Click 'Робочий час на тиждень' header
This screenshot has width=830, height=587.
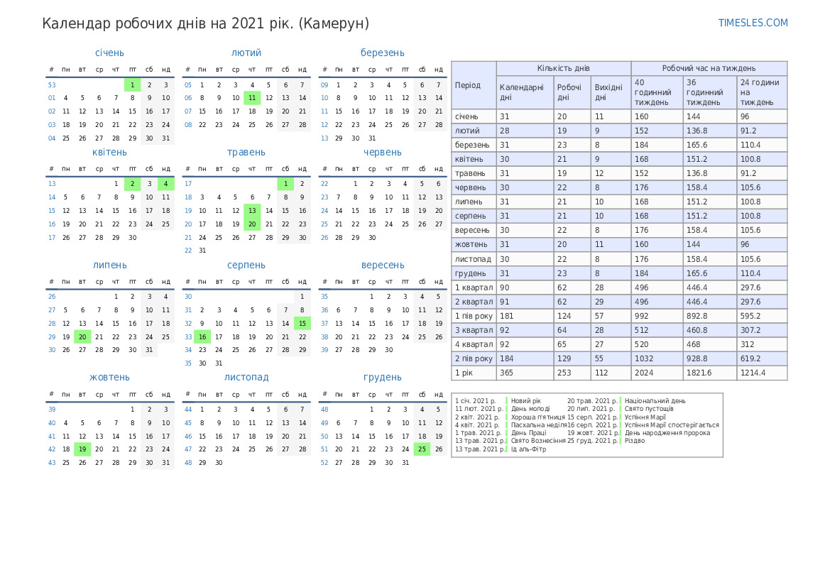coord(709,68)
